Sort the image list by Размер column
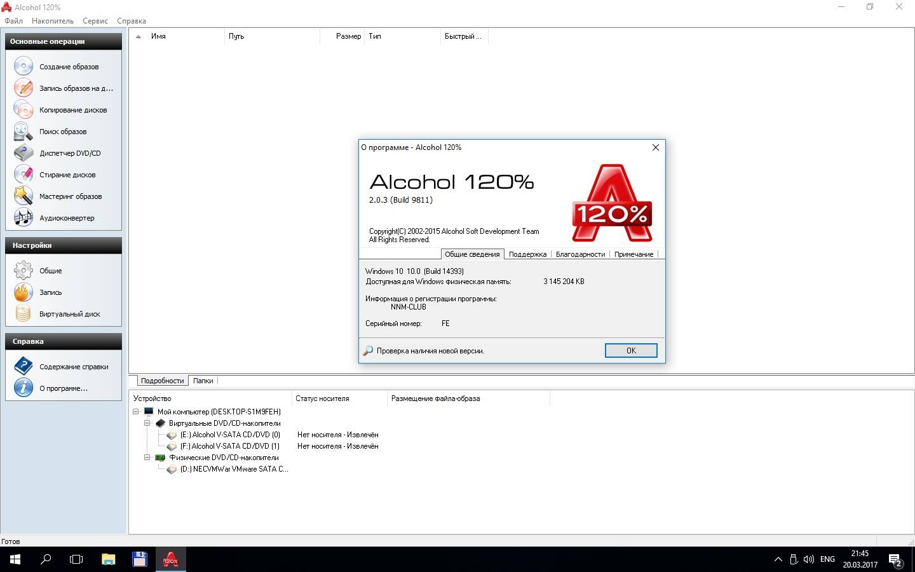The image size is (915, 572). [x=342, y=36]
